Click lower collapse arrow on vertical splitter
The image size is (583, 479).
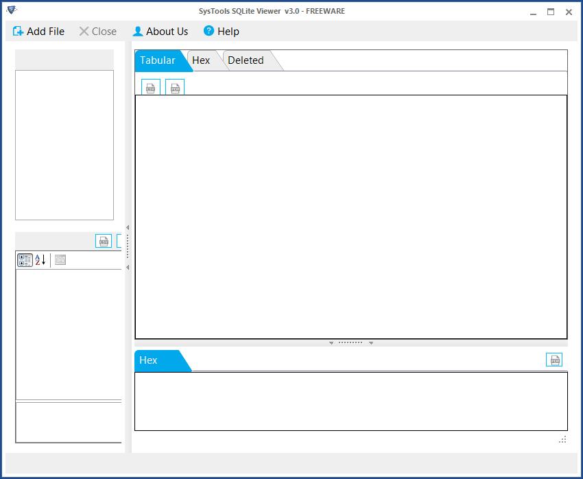click(128, 268)
